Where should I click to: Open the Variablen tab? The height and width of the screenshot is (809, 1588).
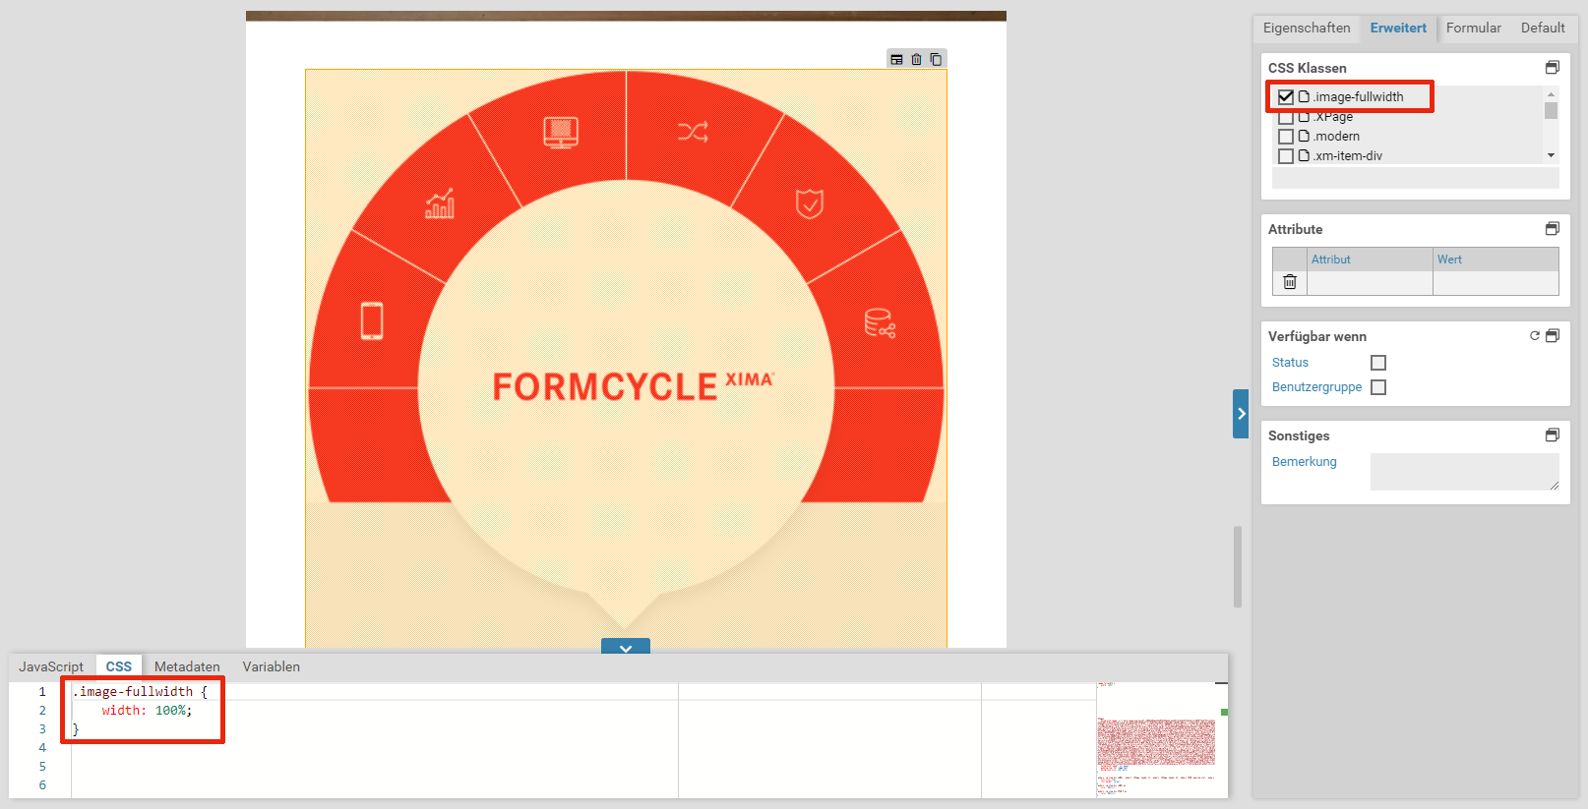pyautogui.click(x=272, y=666)
